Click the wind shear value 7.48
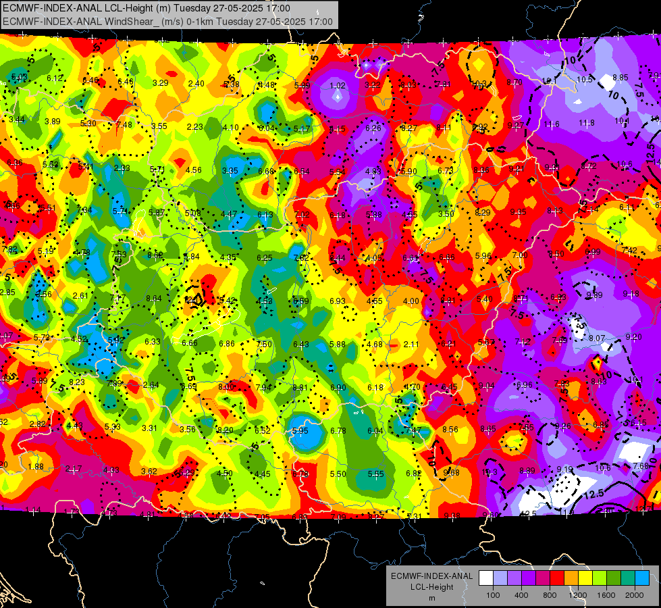The width and height of the screenshot is (661, 608). [124, 125]
